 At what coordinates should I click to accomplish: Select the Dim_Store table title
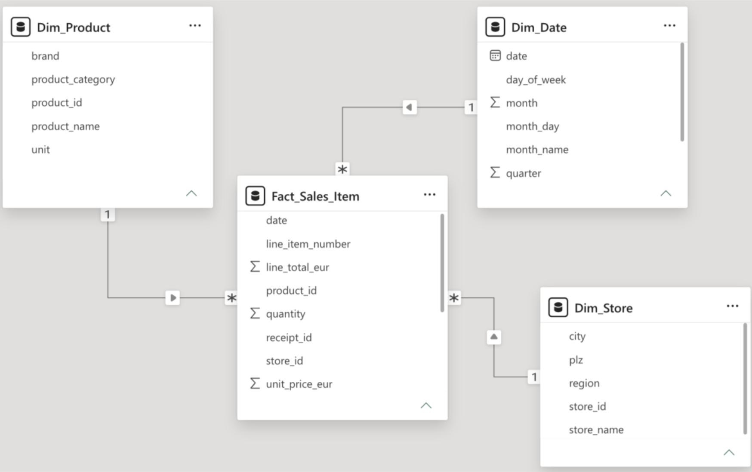click(604, 308)
